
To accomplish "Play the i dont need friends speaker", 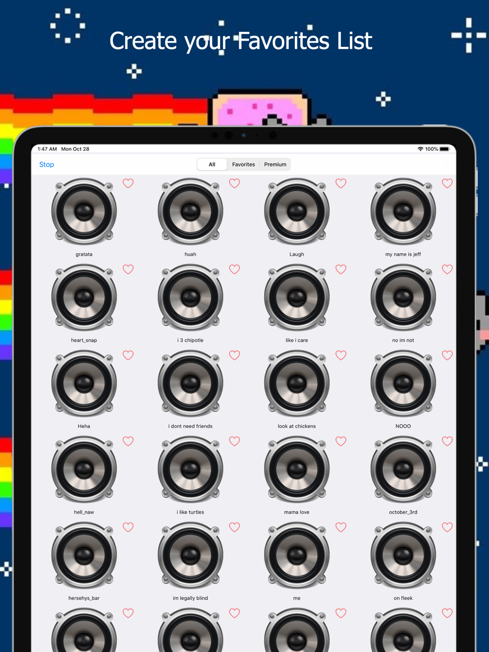I will click(190, 384).
